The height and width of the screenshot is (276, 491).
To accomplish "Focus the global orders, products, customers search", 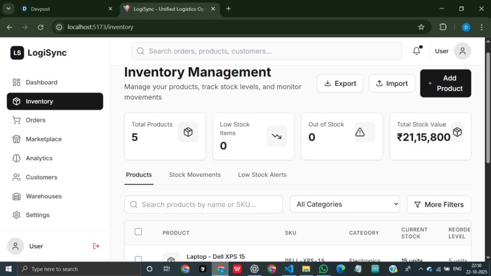I will pyautogui.click(x=266, y=51).
